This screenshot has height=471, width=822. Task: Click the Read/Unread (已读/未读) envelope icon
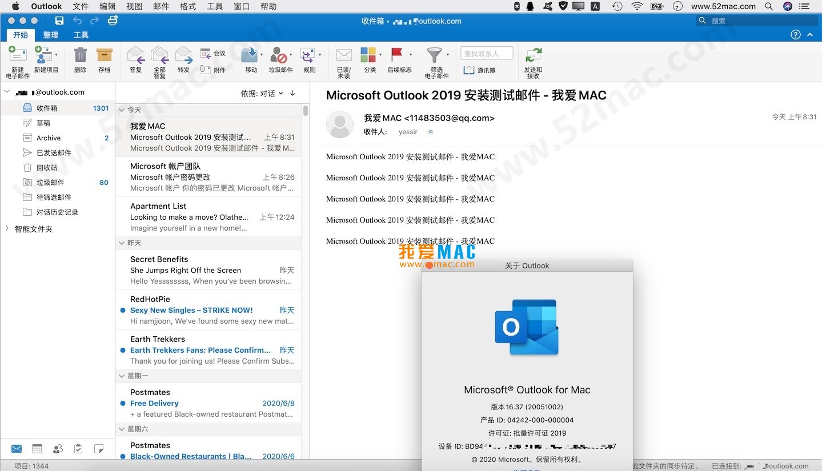[344, 55]
